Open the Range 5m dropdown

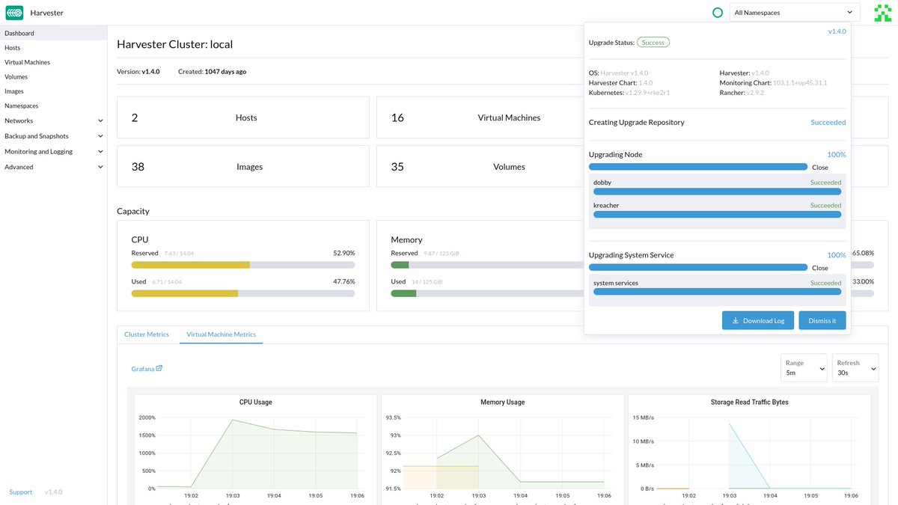[x=804, y=367]
